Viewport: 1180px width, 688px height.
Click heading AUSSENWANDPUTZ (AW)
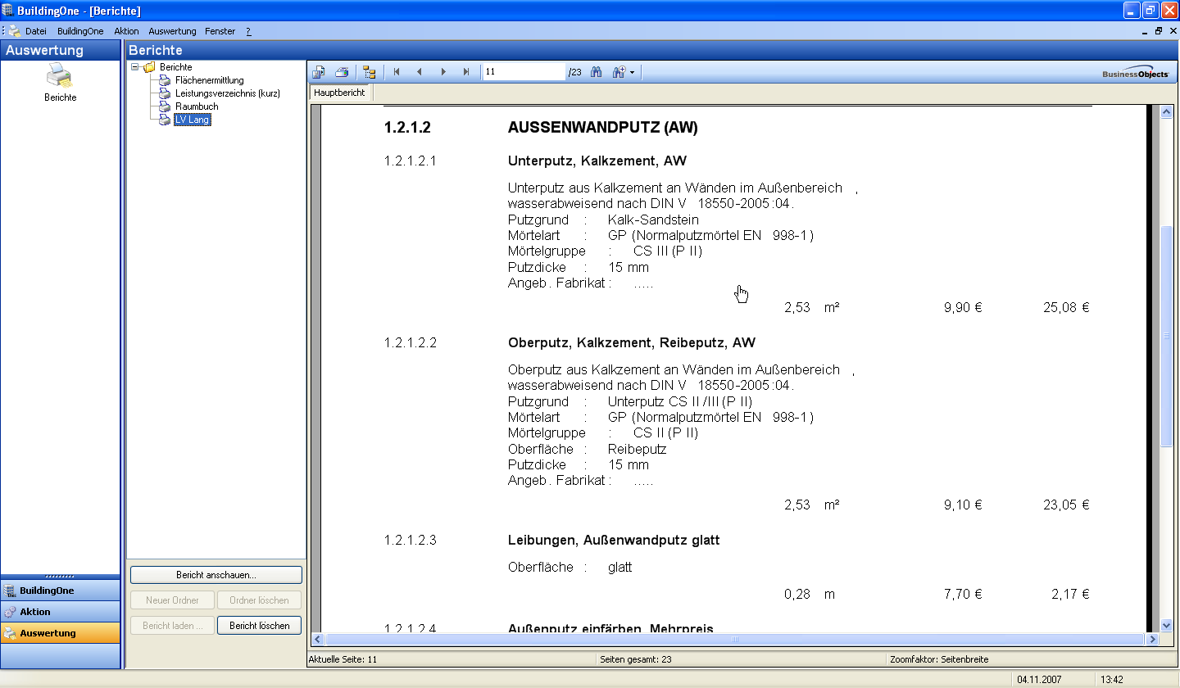point(603,128)
